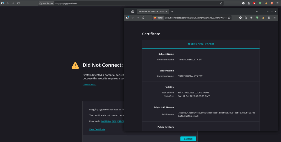Click the green shield extension icon in the certificate window
The height and width of the screenshot is (142, 281).
[257, 18]
